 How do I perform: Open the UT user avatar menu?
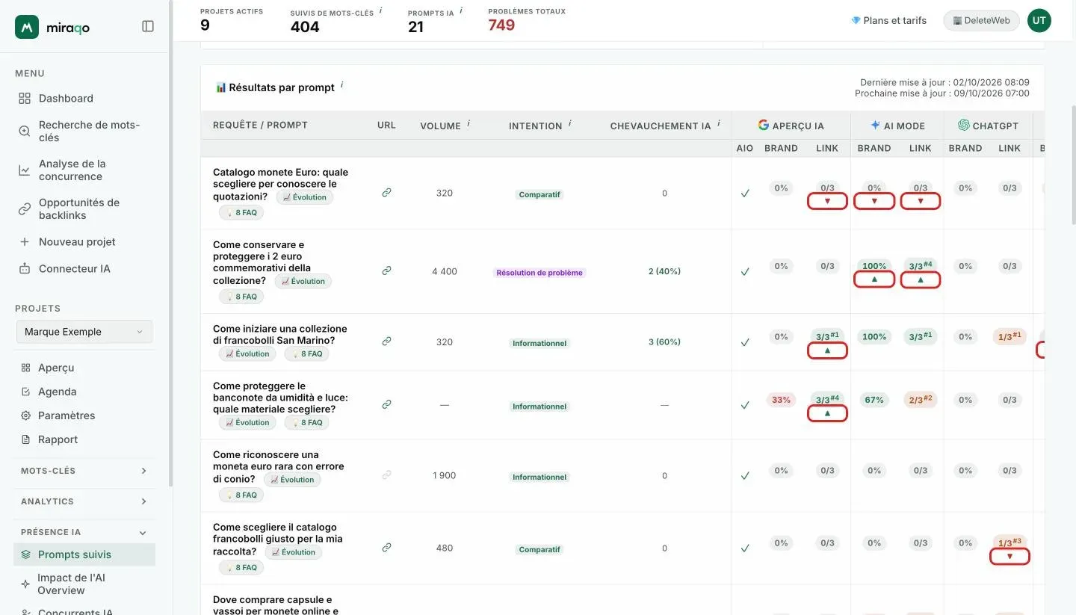pyautogui.click(x=1039, y=21)
